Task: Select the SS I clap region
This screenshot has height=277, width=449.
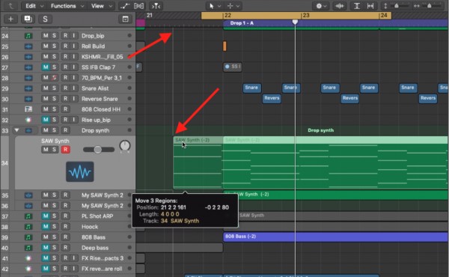Action: tap(233, 67)
